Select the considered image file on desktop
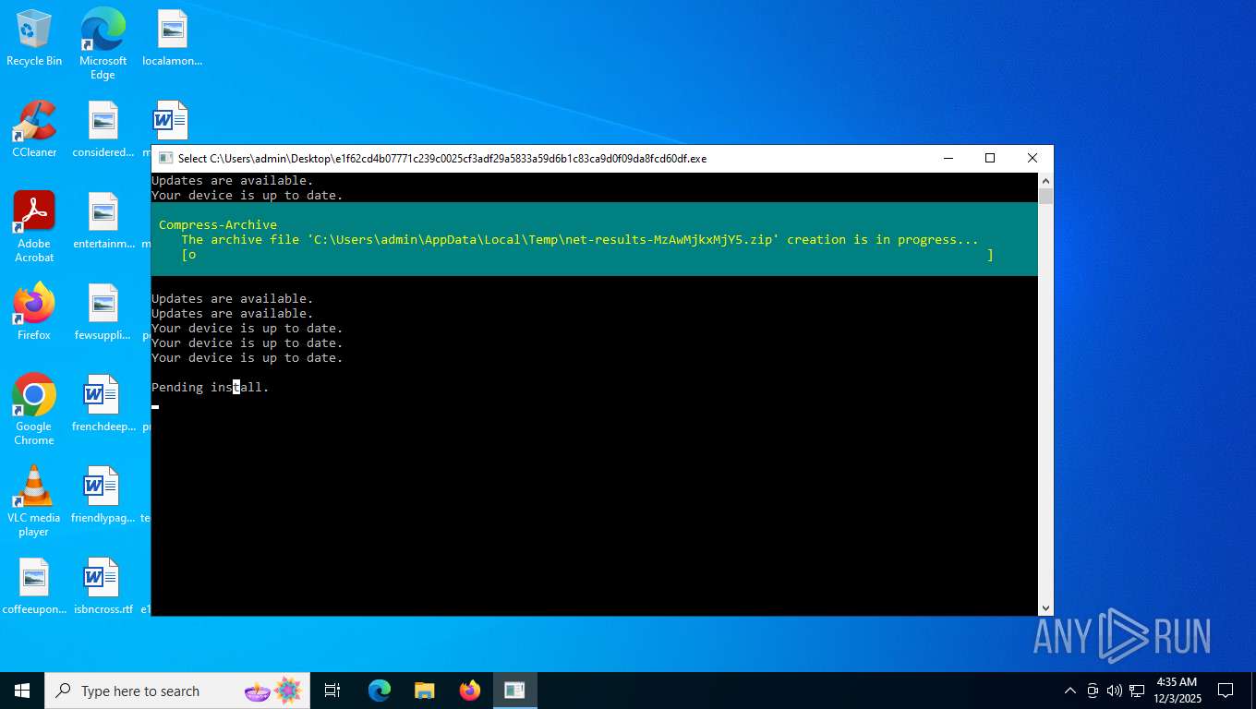The image size is (1256, 709). [x=103, y=130]
